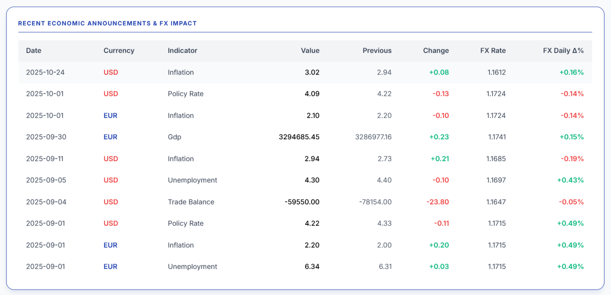Select the Inflation entry dated 2025-10-01

[x=181, y=115]
